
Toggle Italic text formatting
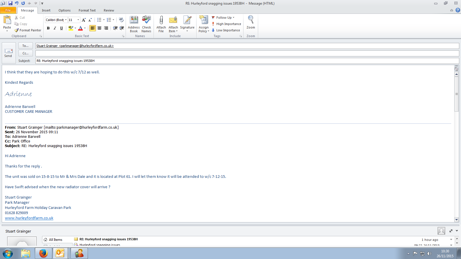(55, 28)
